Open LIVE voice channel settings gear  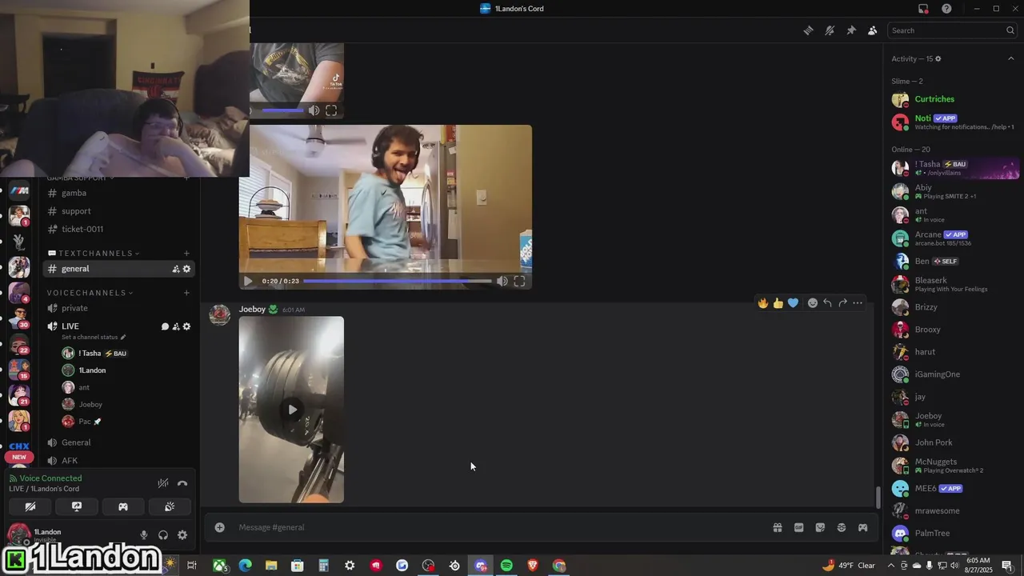click(x=187, y=326)
